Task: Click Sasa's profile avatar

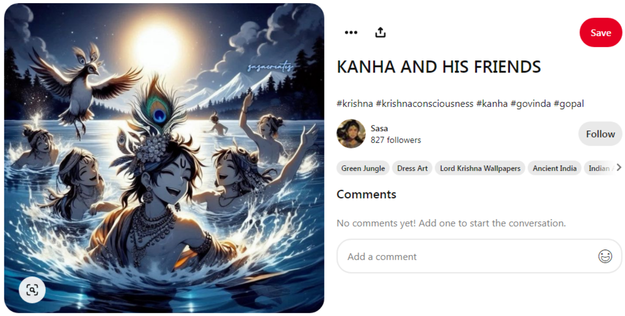Action: click(x=351, y=134)
